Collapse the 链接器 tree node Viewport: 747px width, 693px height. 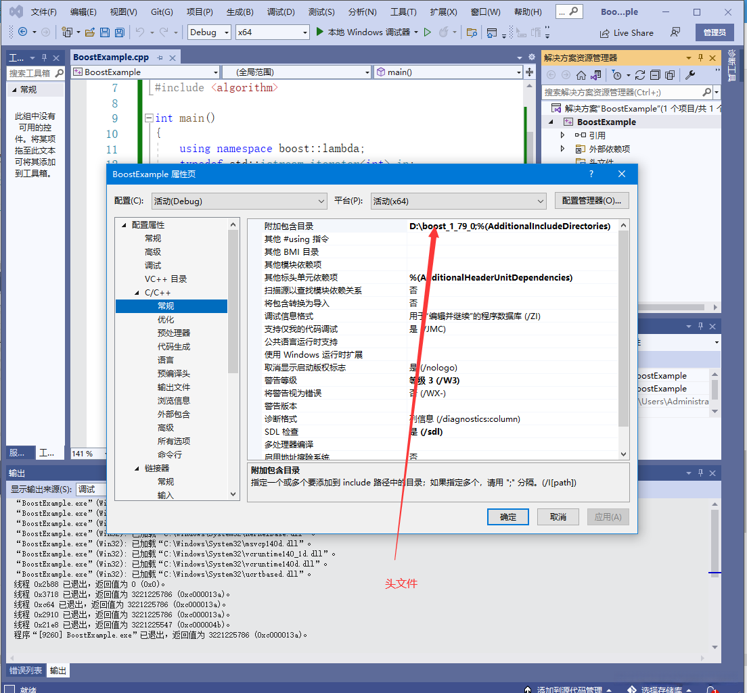[x=137, y=469]
